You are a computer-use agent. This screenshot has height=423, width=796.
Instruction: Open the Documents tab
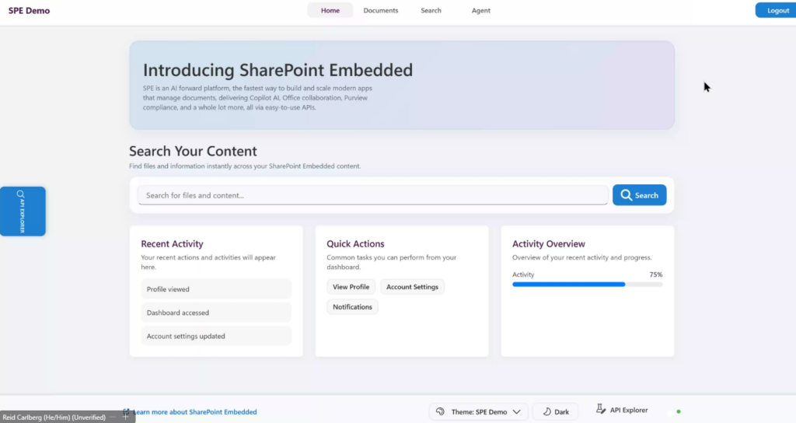[381, 10]
